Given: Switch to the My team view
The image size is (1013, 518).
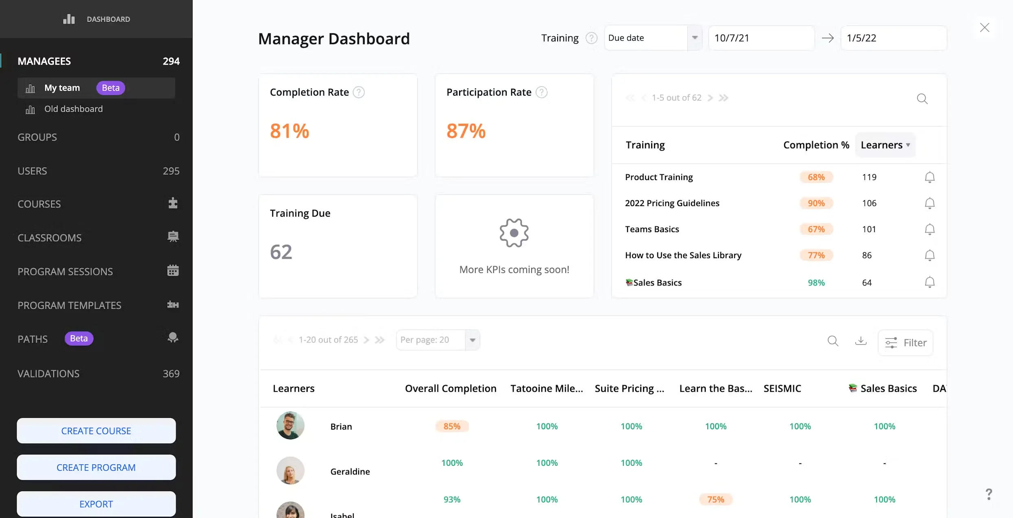Looking at the screenshot, I should pyautogui.click(x=62, y=88).
